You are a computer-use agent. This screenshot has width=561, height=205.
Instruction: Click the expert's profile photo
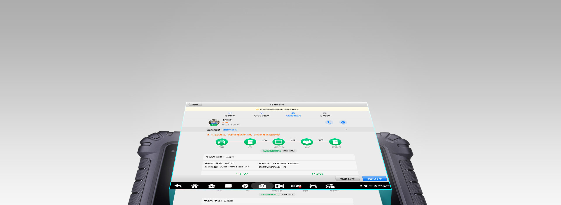[x=214, y=122]
